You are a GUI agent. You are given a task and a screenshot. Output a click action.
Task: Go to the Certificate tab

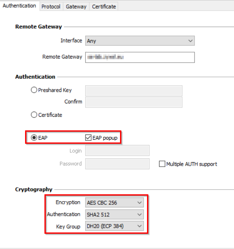point(104,6)
